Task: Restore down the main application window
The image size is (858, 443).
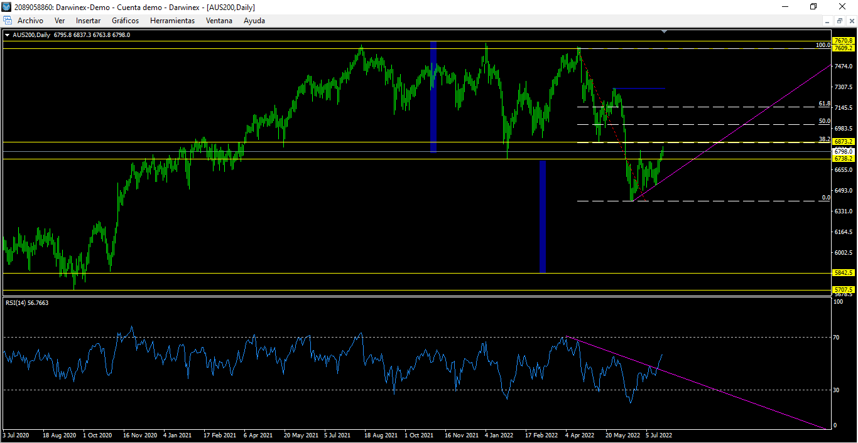Action: (813, 7)
